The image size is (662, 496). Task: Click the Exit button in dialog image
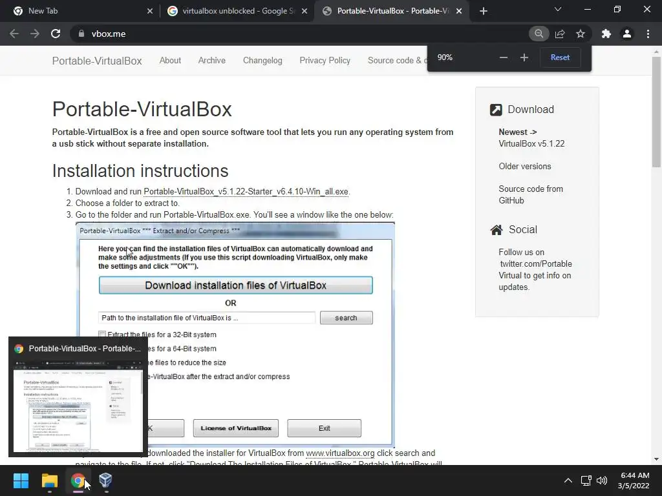coord(325,428)
